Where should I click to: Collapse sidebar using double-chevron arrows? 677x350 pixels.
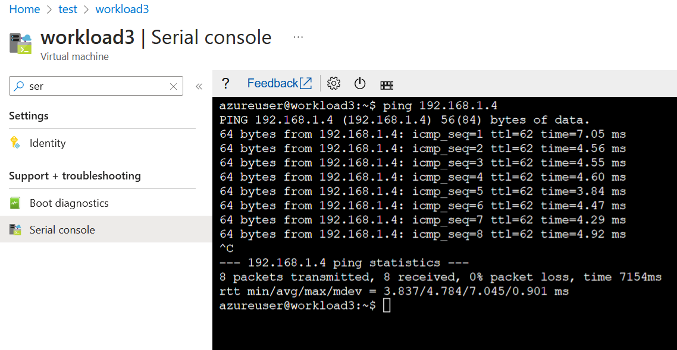[x=199, y=86]
